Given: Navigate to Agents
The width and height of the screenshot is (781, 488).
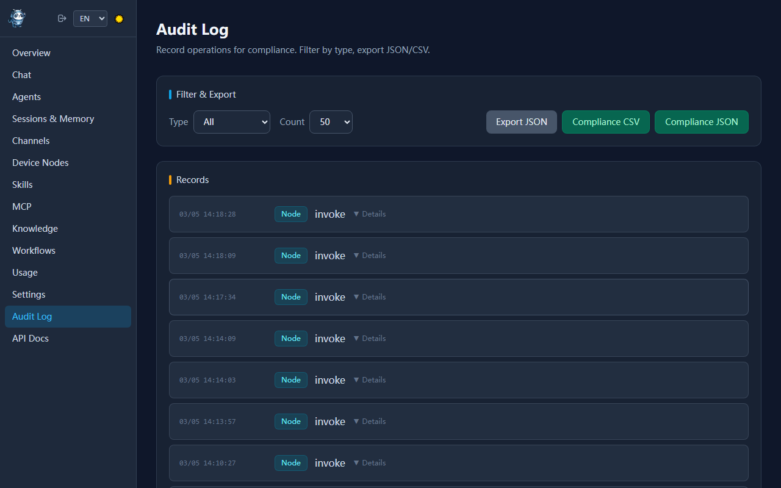Looking at the screenshot, I should [68, 97].
